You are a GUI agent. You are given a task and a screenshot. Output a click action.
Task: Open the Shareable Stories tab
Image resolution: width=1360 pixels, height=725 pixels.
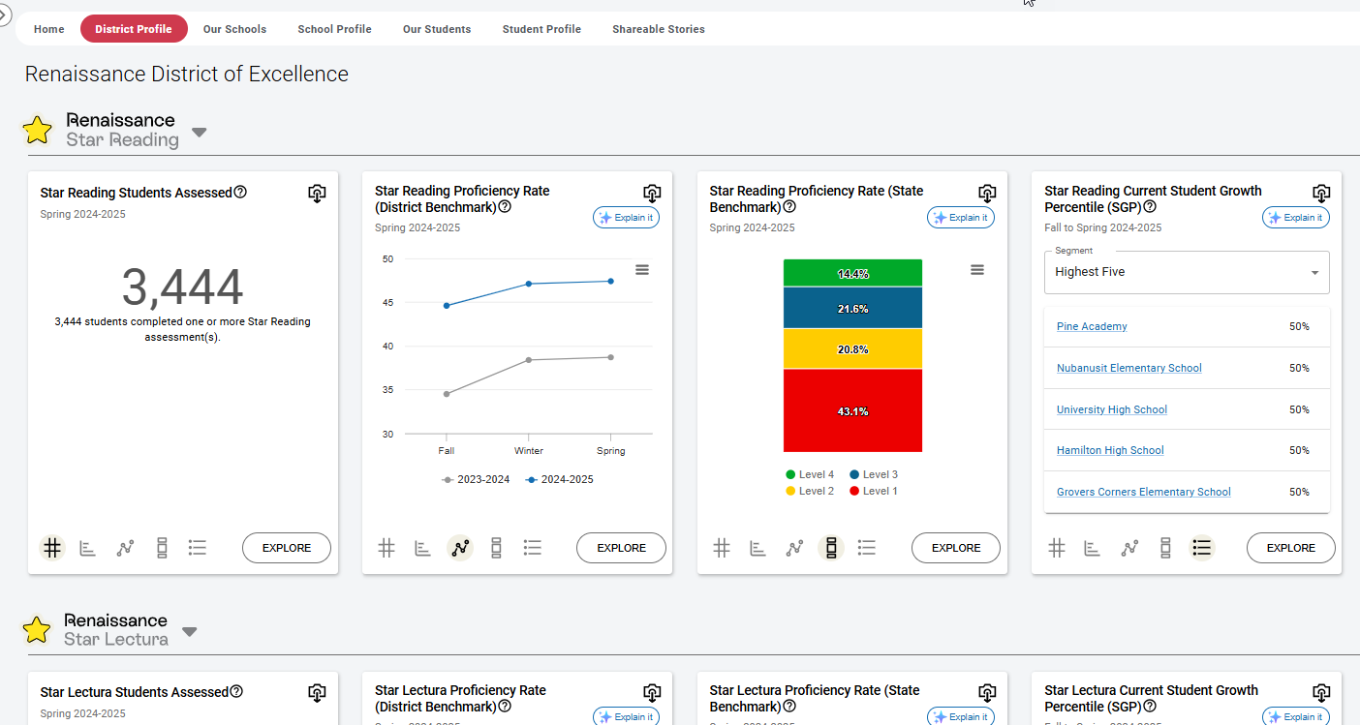point(659,29)
